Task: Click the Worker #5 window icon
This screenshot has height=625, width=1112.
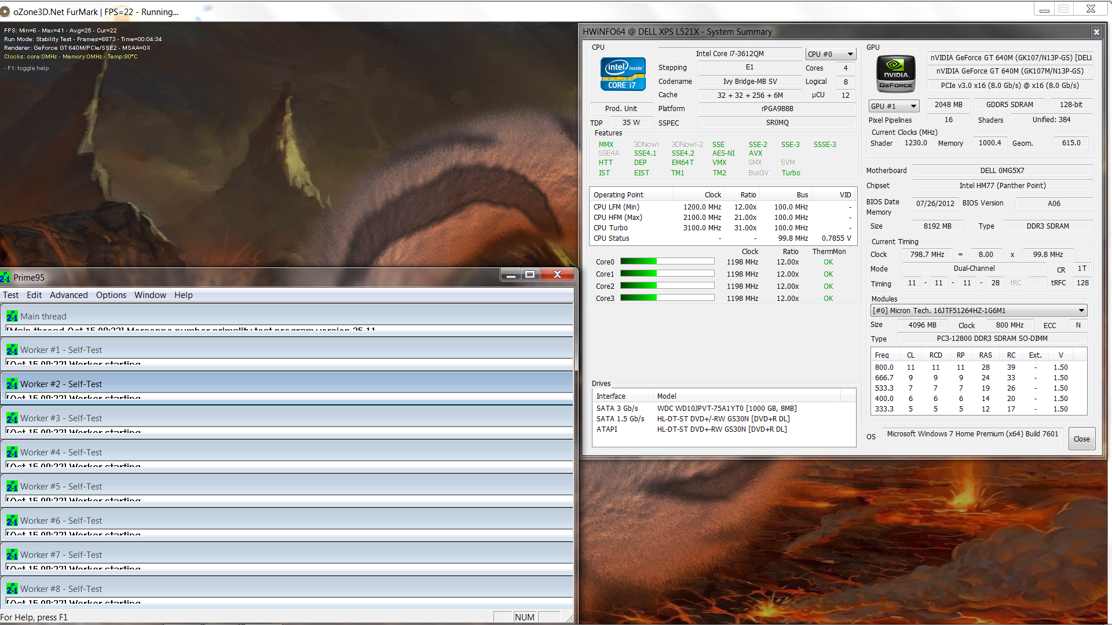Action: click(12, 486)
